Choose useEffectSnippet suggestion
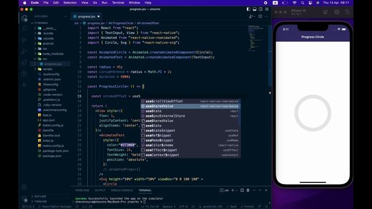The width and height of the screenshot is (372, 209). [x=191, y=150]
